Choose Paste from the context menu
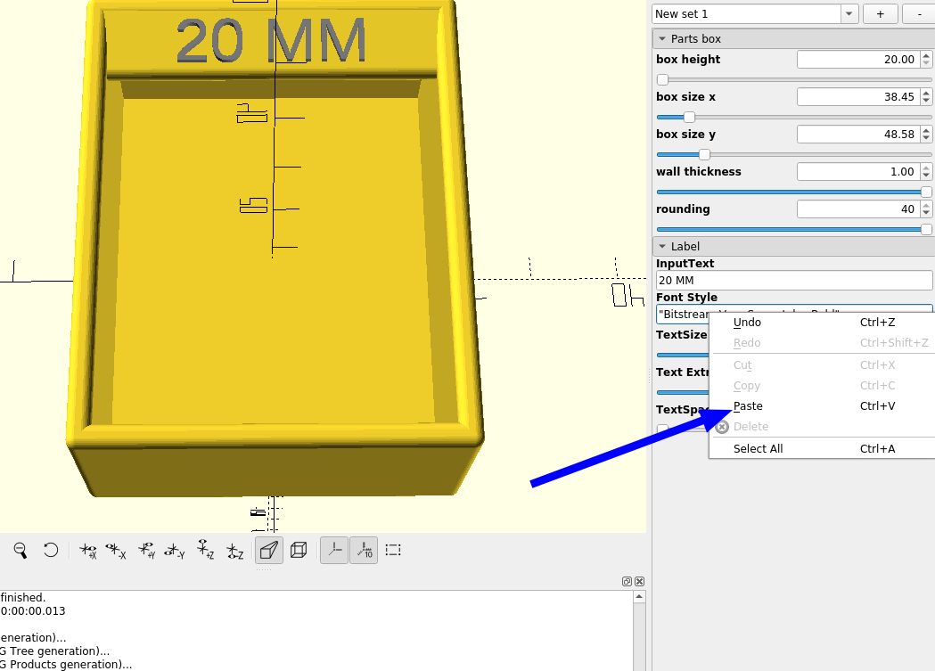The width and height of the screenshot is (935, 671). [x=748, y=405]
